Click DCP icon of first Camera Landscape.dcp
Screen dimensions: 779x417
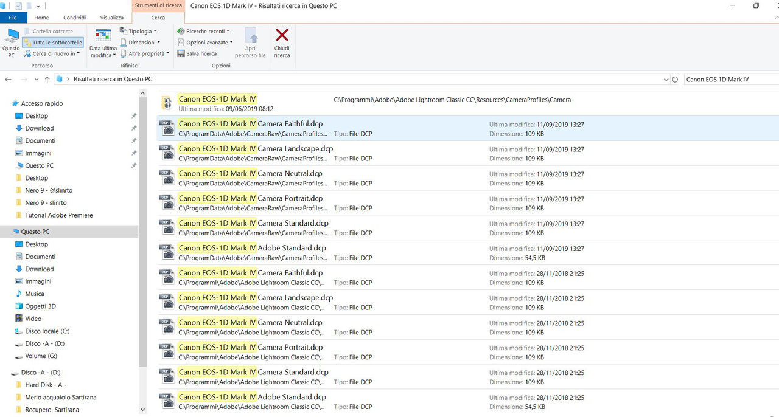pyautogui.click(x=166, y=153)
